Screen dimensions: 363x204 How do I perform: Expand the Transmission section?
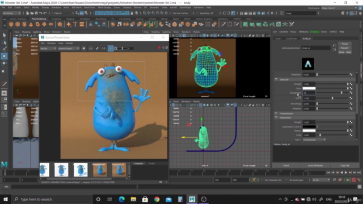pyautogui.click(x=276, y=113)
